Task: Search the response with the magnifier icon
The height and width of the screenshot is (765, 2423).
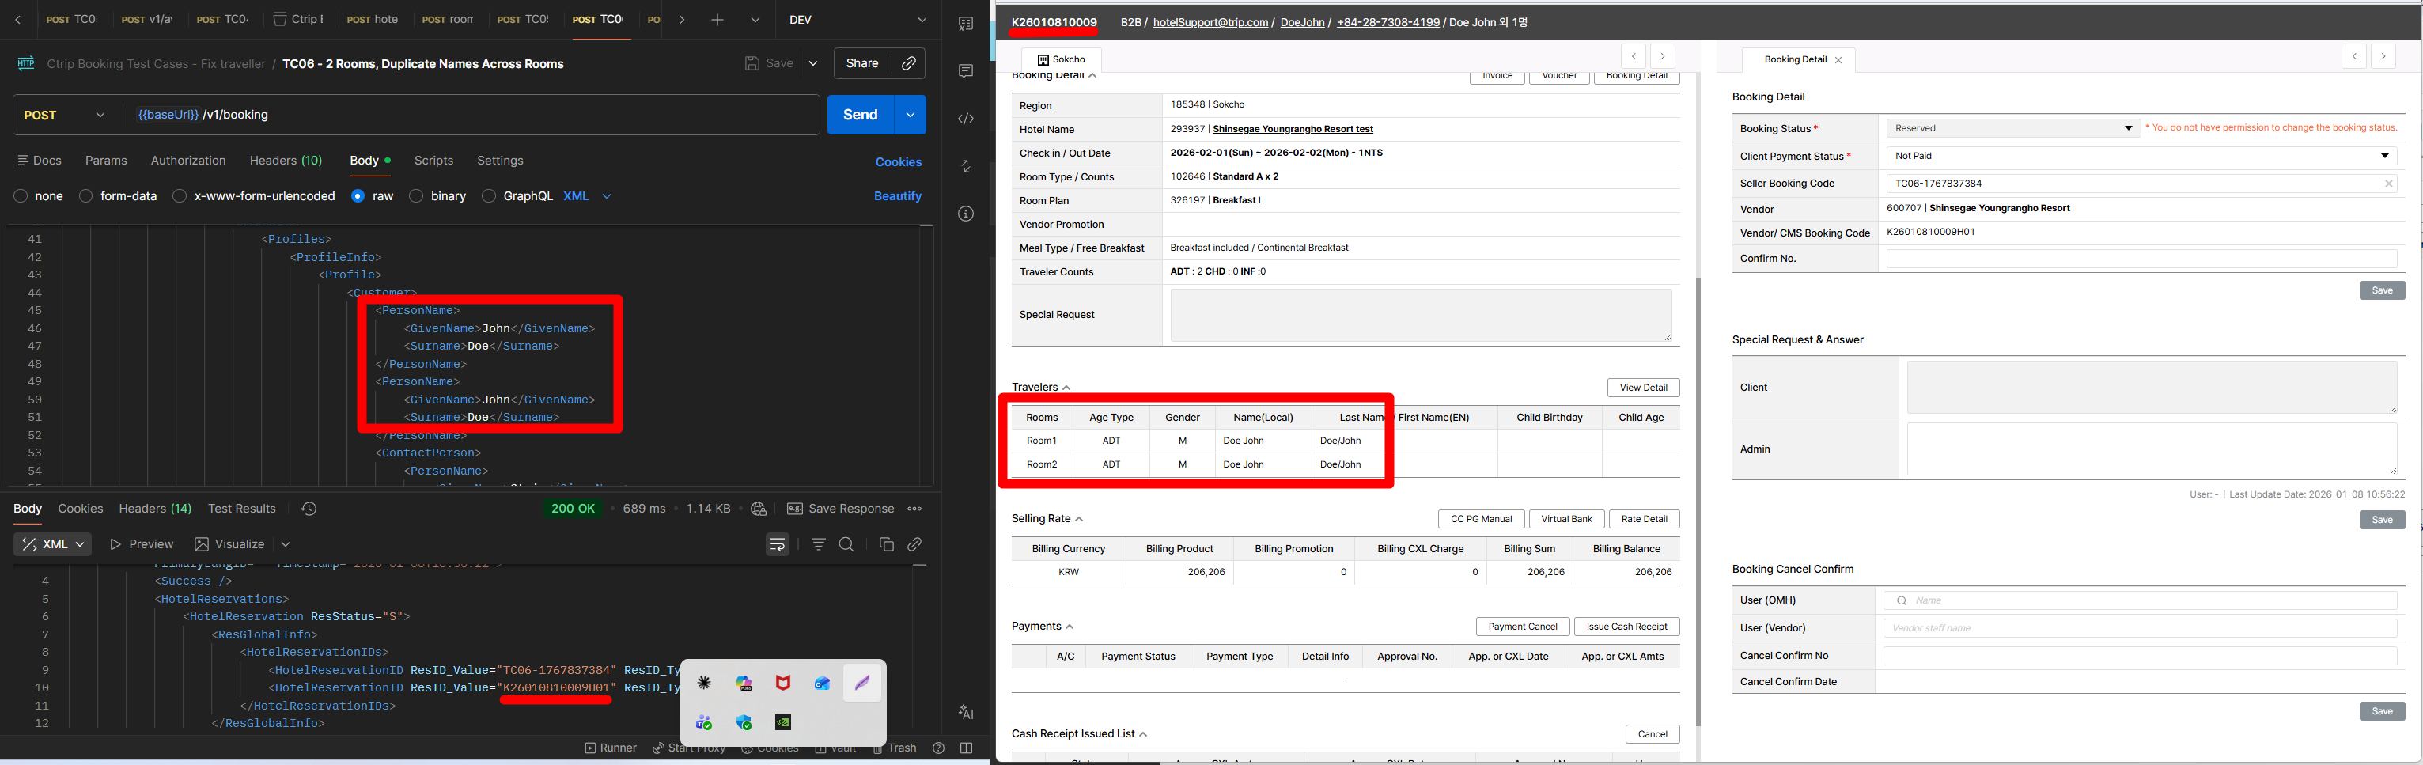Action: coord(846,543)
